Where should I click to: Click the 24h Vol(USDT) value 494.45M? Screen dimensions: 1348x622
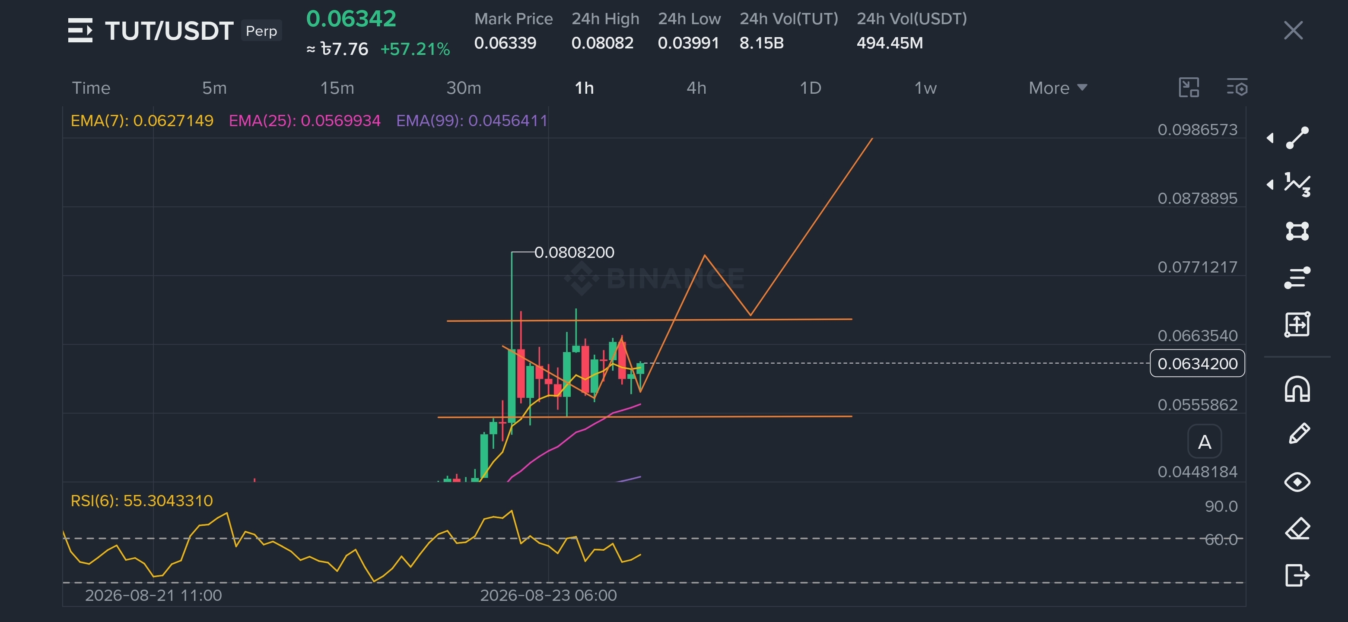[x=890, y=43]
